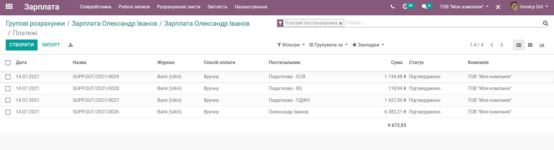Open the ТОВ "Моя компанія" company switcher
This screenshot has width=554, height=150.
pos(464,7)
